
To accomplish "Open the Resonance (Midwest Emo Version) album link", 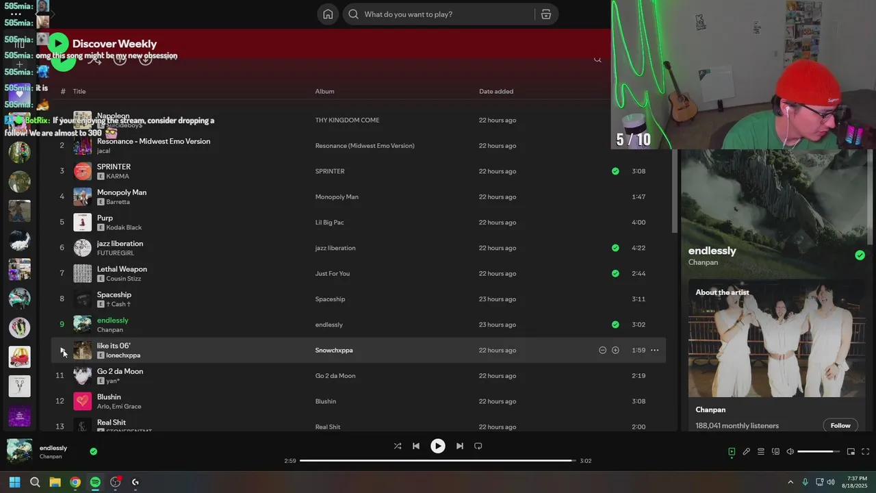I will pos(365,146).
